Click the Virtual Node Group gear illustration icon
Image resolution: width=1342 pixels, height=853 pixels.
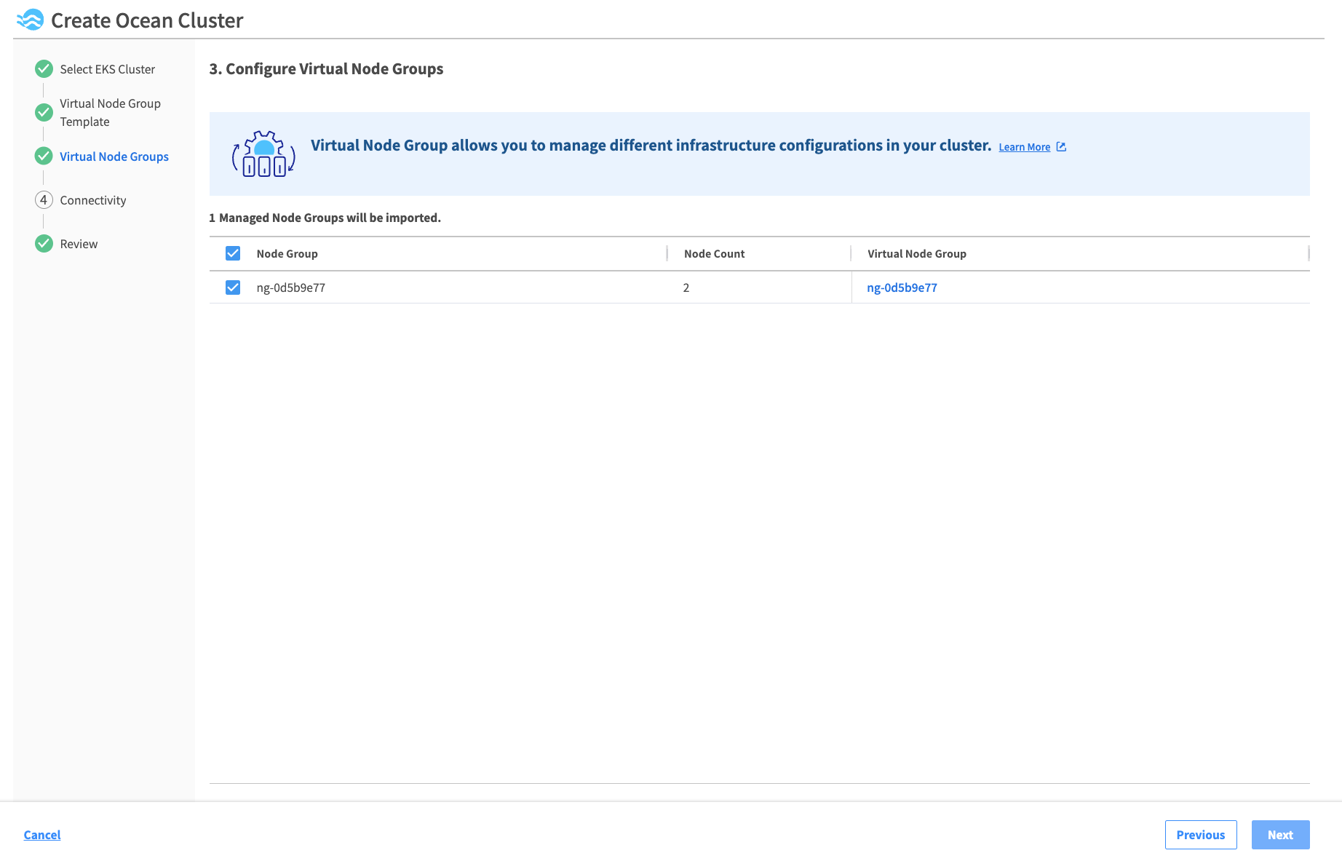[x=263, y=154]
